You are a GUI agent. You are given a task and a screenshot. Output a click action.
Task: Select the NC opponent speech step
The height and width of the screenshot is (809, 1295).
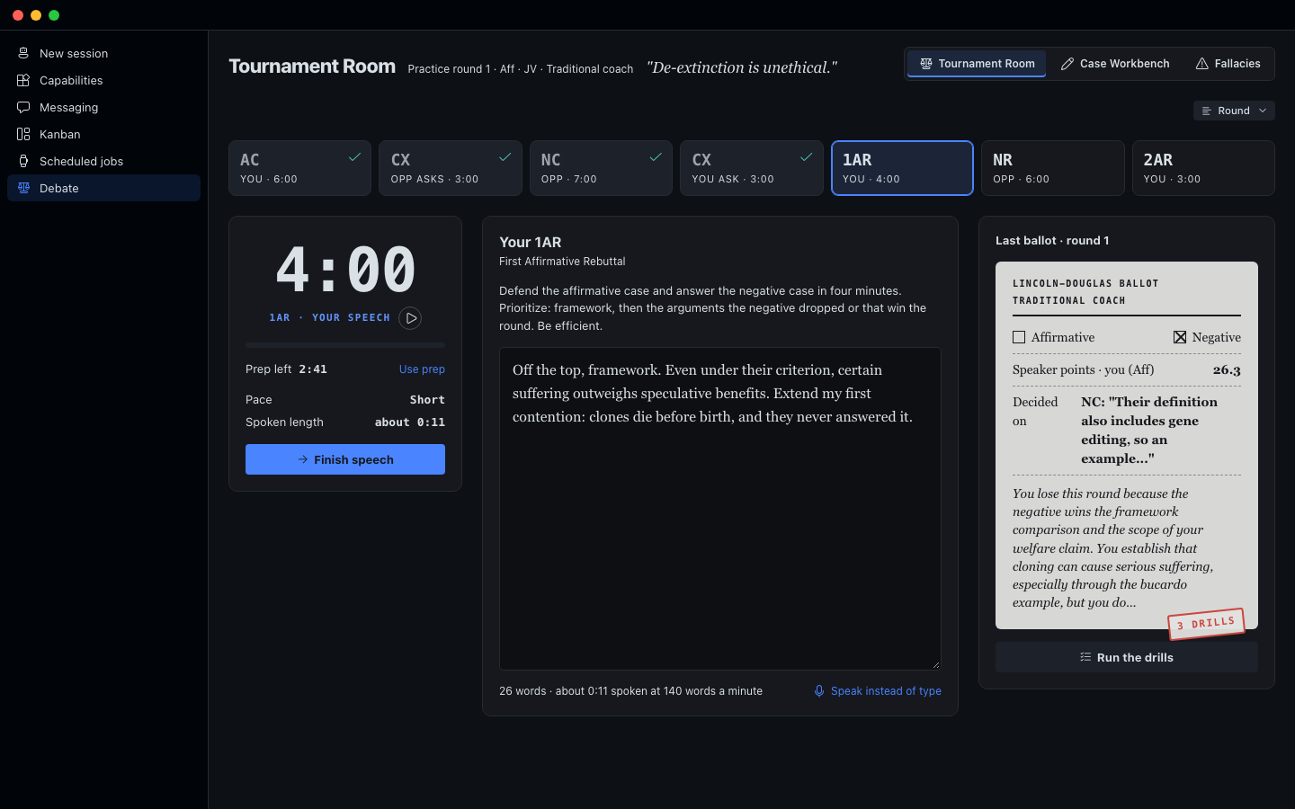click(x=601, y=168)
